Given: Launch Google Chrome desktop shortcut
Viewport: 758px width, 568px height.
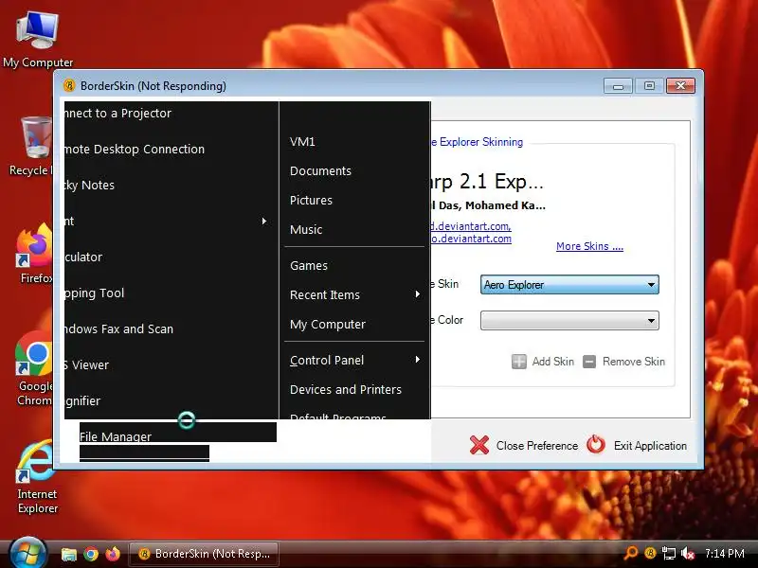Looking at the screenshot, I should point(33,369).
